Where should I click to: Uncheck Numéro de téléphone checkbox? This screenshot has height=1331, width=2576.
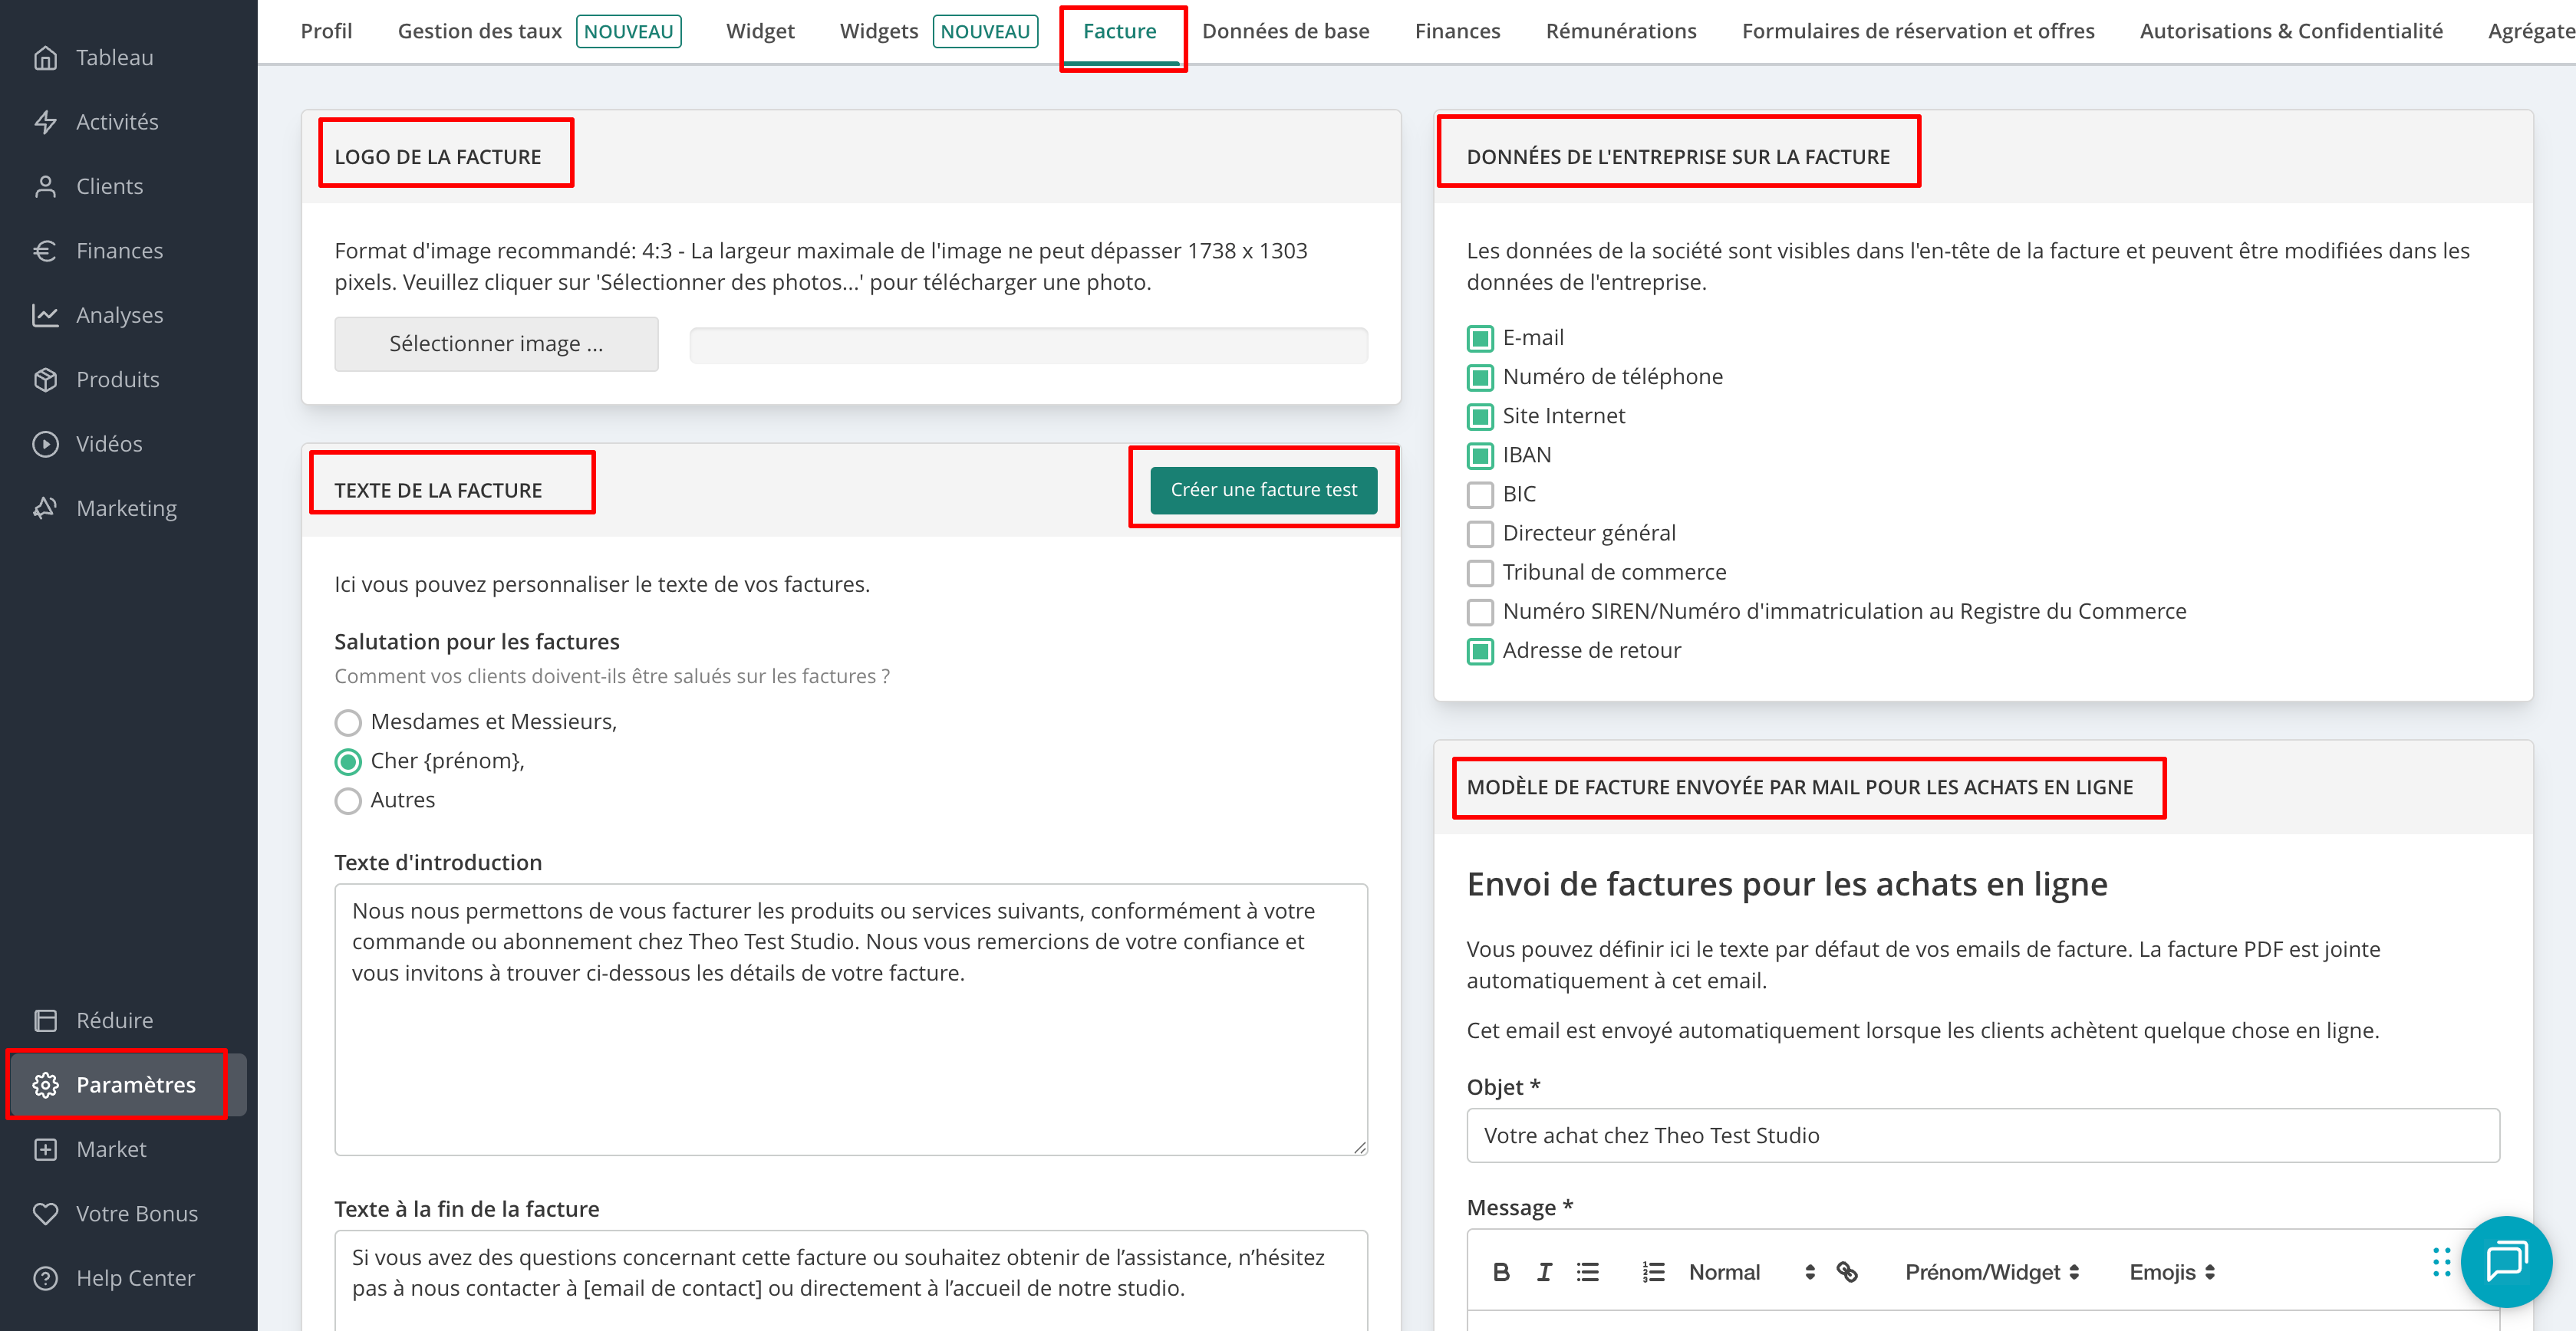click(x=1480, y=378)
